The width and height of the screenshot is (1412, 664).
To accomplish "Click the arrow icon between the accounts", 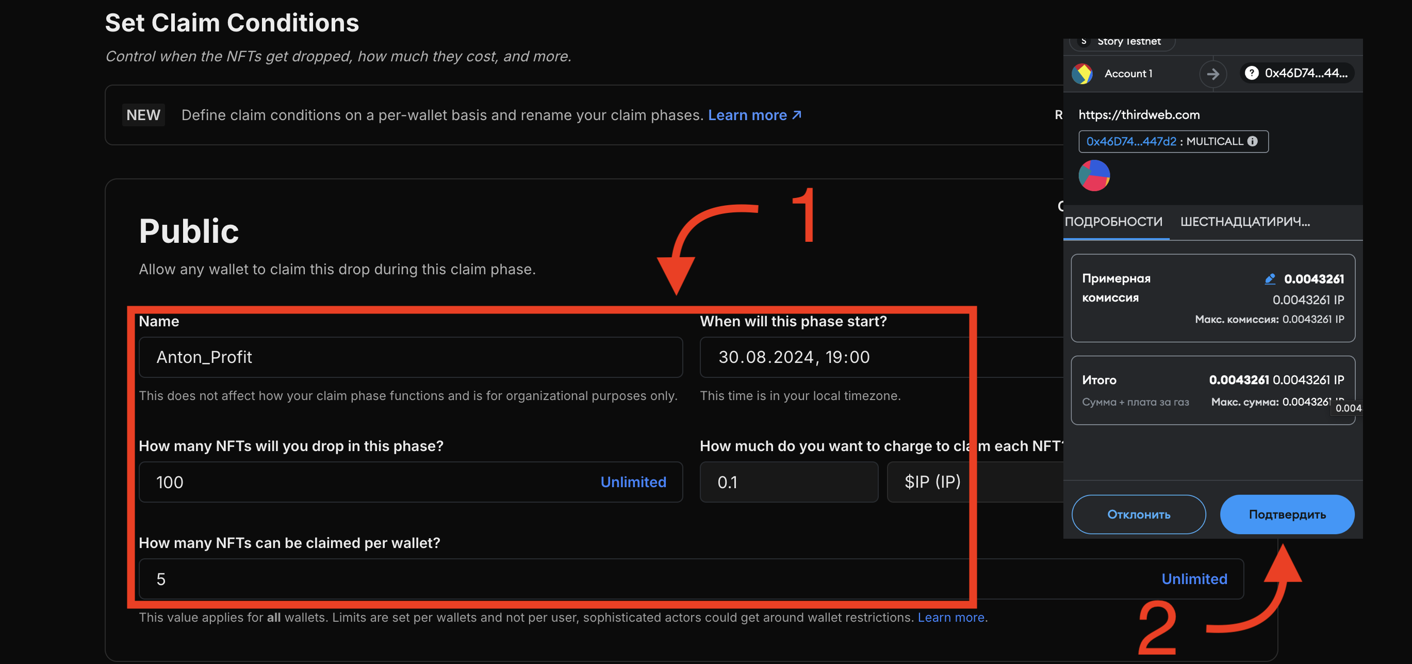I will pos(1213,73).
